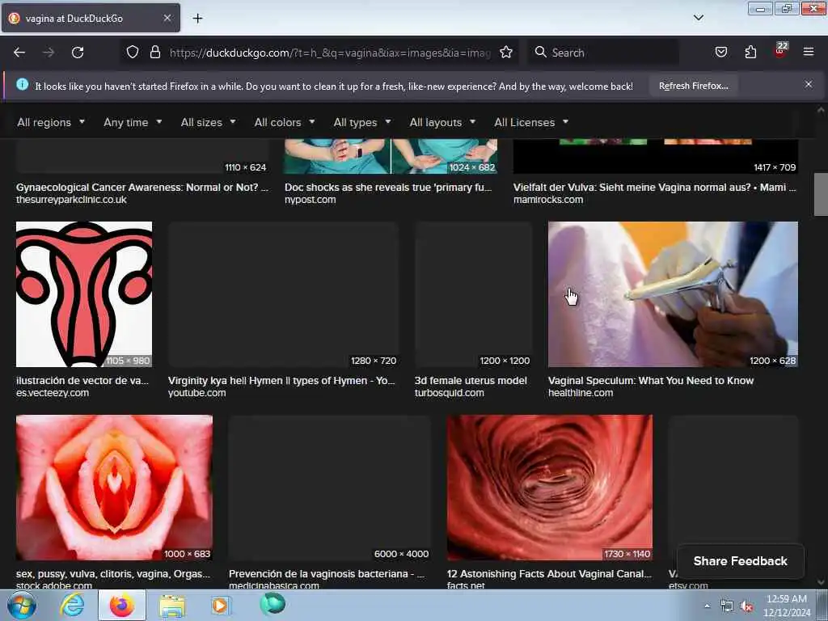This screenshot has height=621, width=828.
Task: Open the muted volume tray icon
Action: (x=746, y=606)
